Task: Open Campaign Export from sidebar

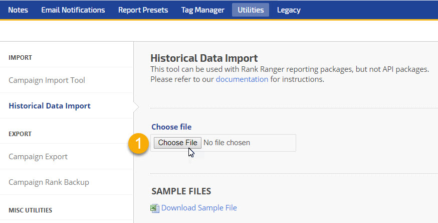Action: click(38, 156)
